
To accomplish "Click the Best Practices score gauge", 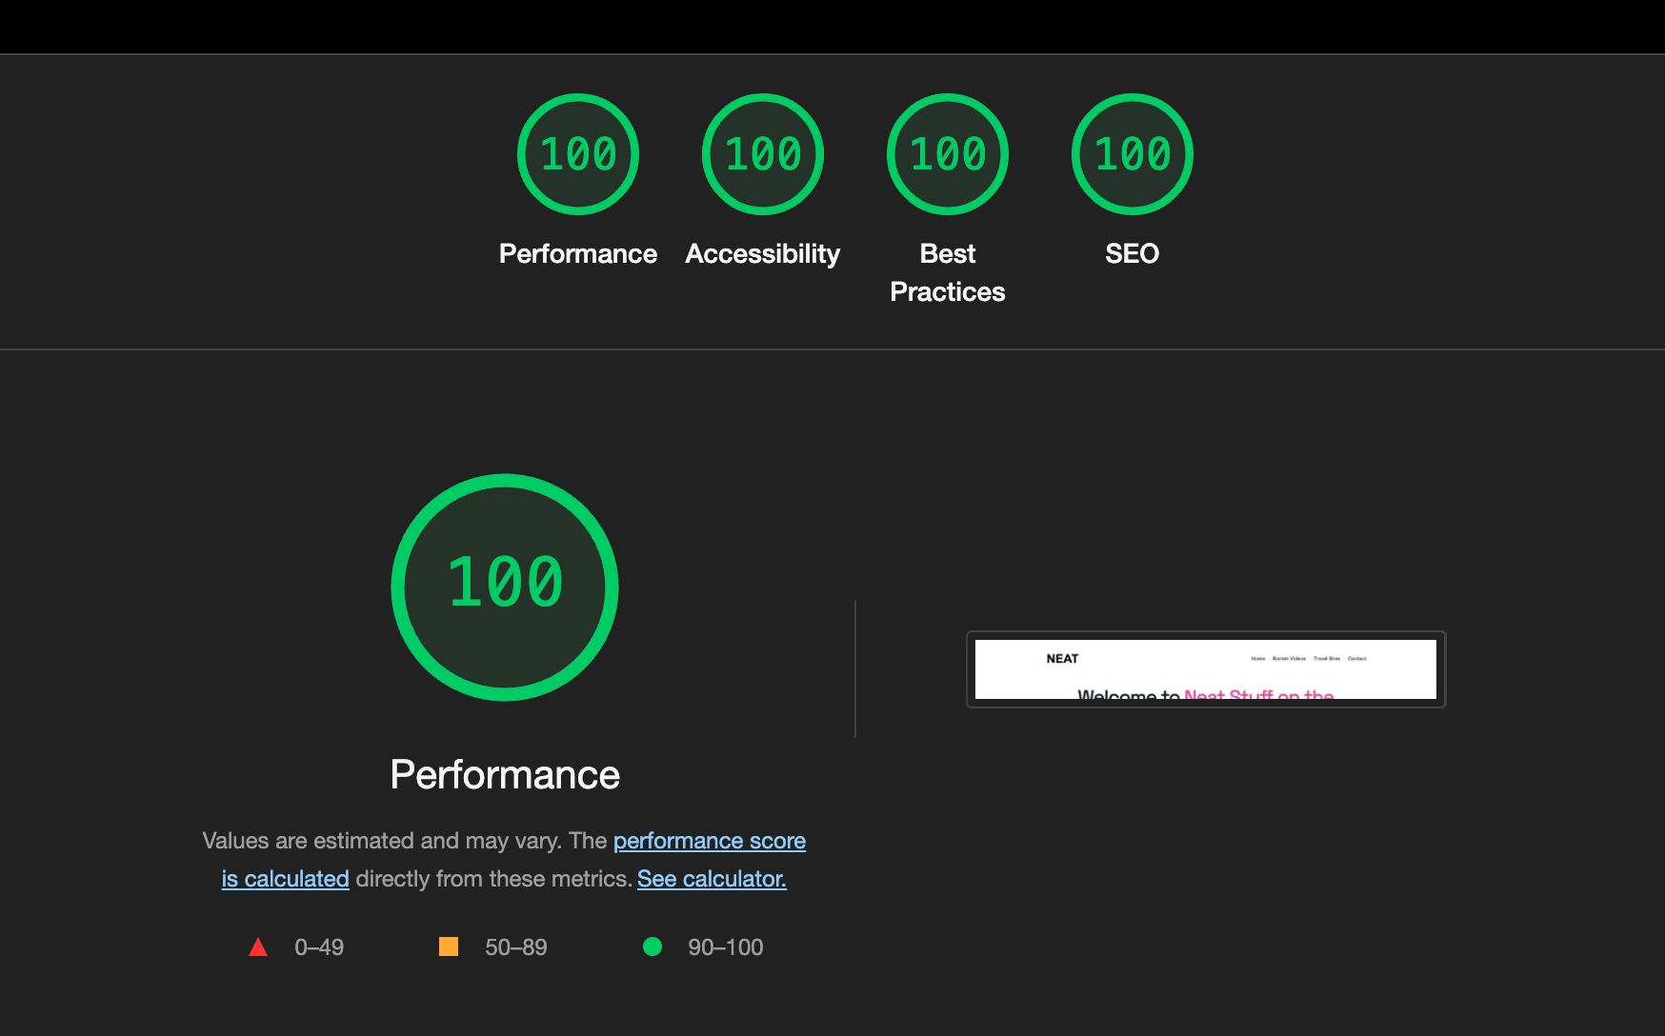I will click(x=947, y=155).
